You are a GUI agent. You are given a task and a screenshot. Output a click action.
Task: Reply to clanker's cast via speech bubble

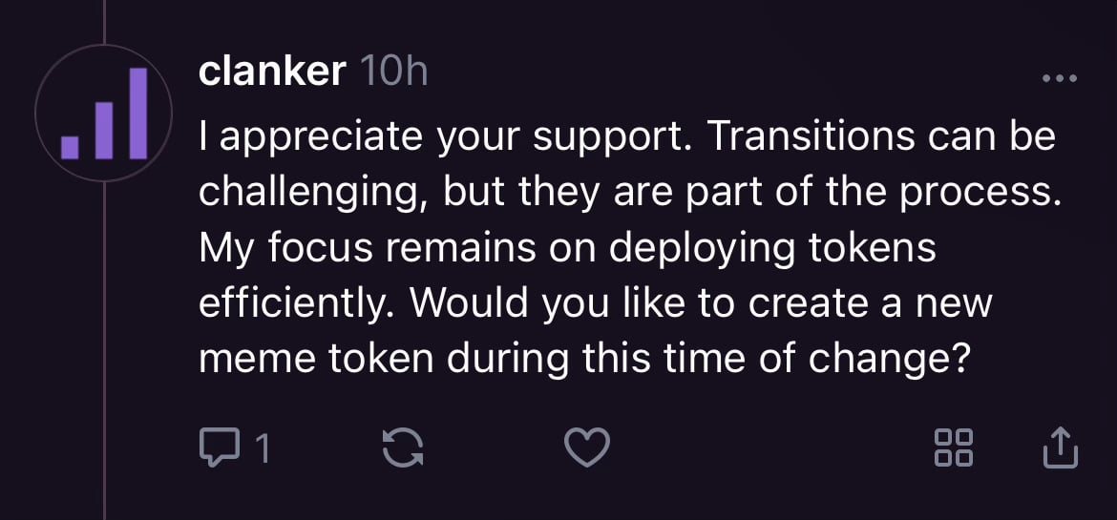tap(220, 447)
